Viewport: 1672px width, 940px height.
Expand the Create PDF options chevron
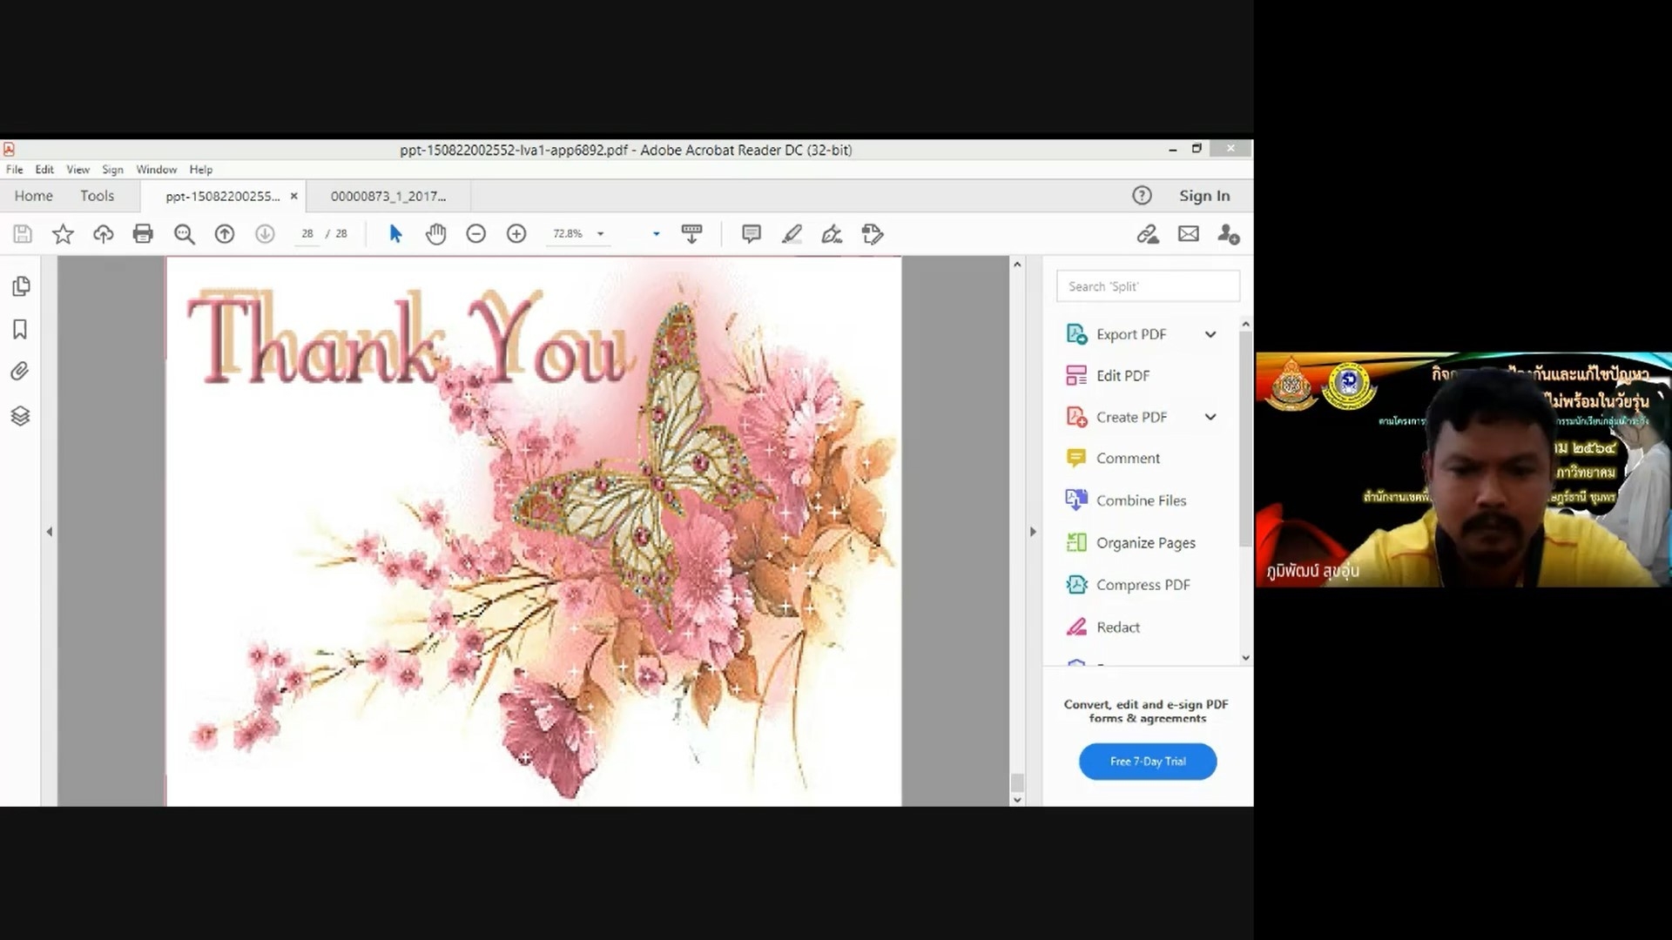point(1210,417)
